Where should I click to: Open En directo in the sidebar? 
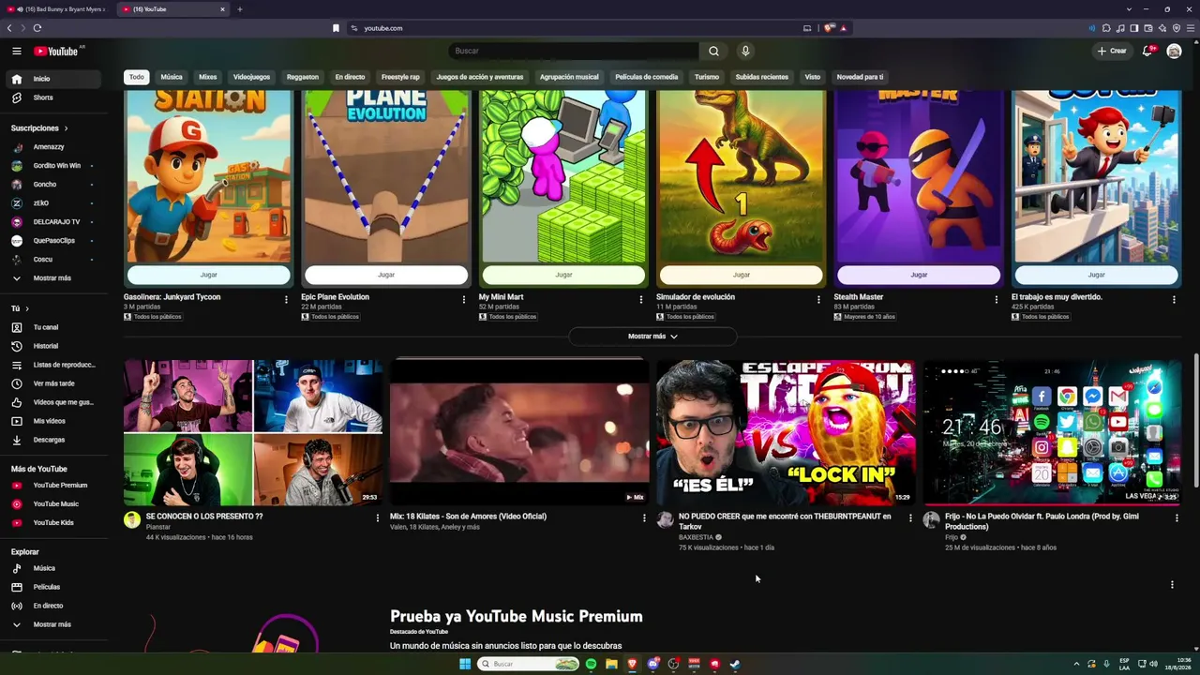(x=52, y=606)
